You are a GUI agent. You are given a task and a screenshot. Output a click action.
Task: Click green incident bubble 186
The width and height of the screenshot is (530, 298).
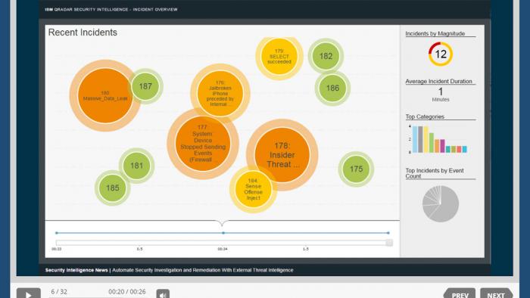332,88
